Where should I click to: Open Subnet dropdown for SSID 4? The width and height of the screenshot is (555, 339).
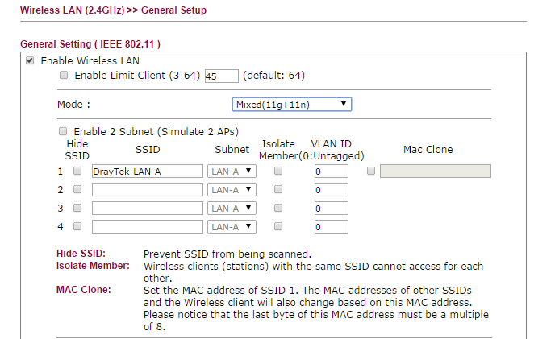pos(232,227)
